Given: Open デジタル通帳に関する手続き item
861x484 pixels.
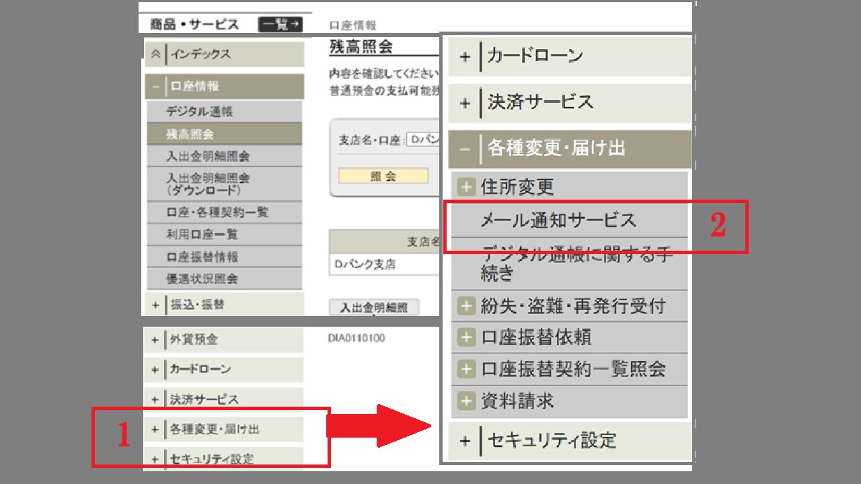Looking at the screenshot, I should (x=569, y=264).
